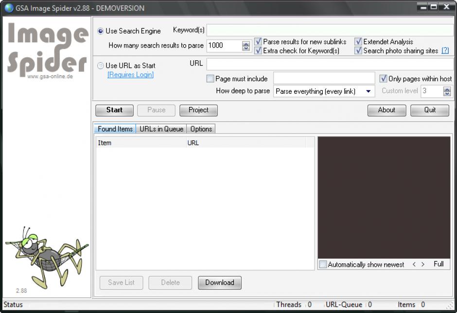The width and height of the screenshot is (457, 313).
Task: Click the Download button
Action: coord(219,282)
